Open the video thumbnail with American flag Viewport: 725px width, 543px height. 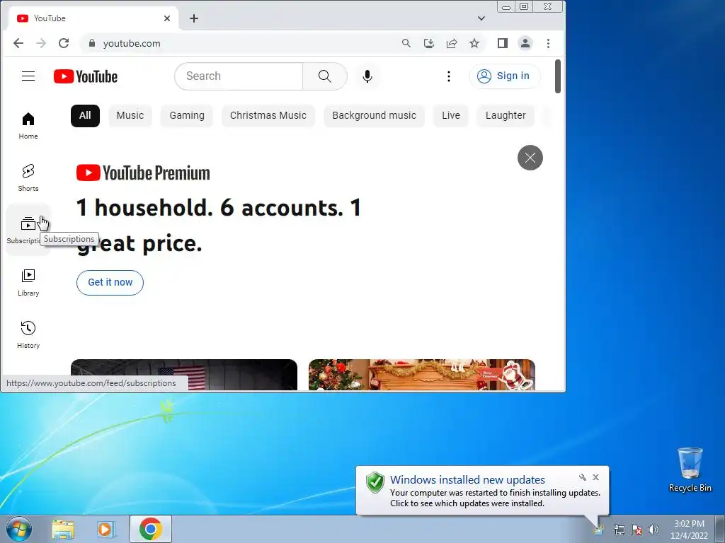coord(184,375)
